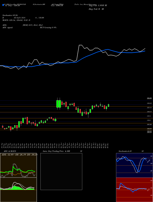Click the "BUY Growing @ 8%" signal text

click(48, 28)
